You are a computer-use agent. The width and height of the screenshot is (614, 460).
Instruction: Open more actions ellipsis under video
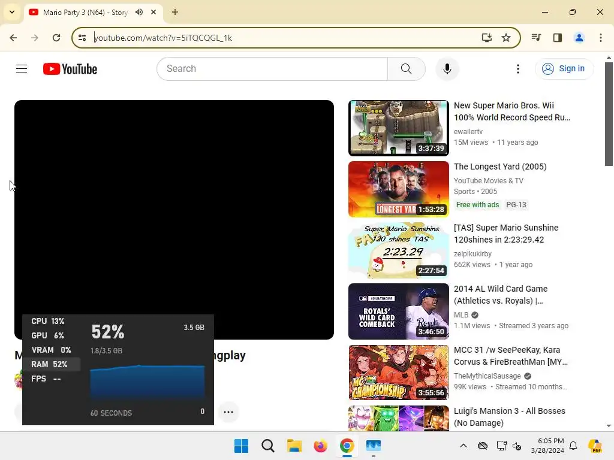coord(228,412)
